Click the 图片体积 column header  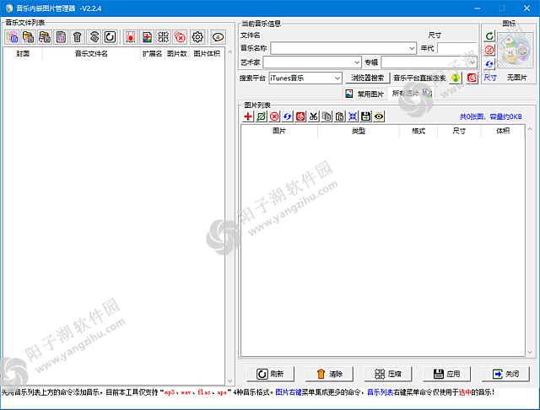coord(207,54)
